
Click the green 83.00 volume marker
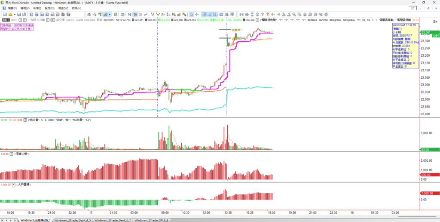(429, 149)
